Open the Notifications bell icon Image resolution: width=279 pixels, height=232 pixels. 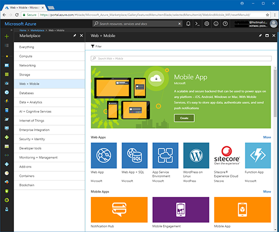point(188,24)
